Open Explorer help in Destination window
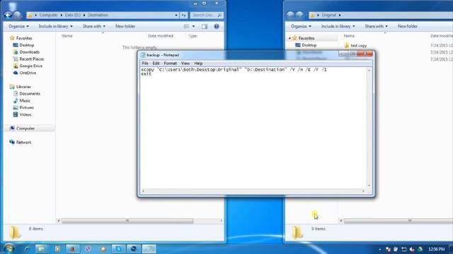The height and width of the screenshot is (254, 453). tap(217, 27)
